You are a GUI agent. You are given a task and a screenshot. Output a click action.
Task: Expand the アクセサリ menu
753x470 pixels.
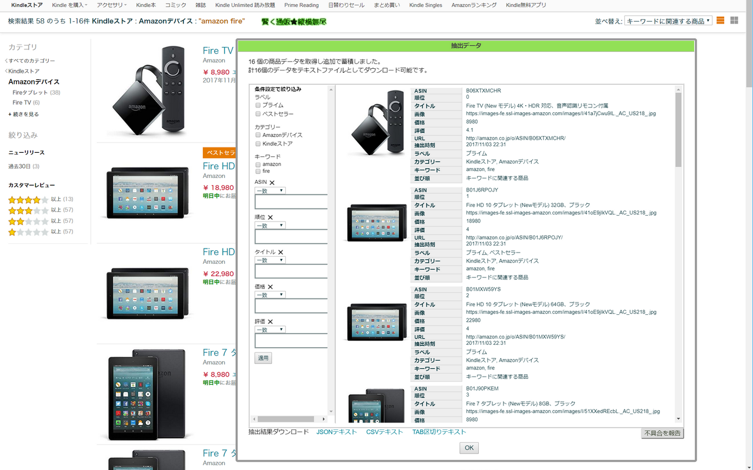click(x=112, y=5)
